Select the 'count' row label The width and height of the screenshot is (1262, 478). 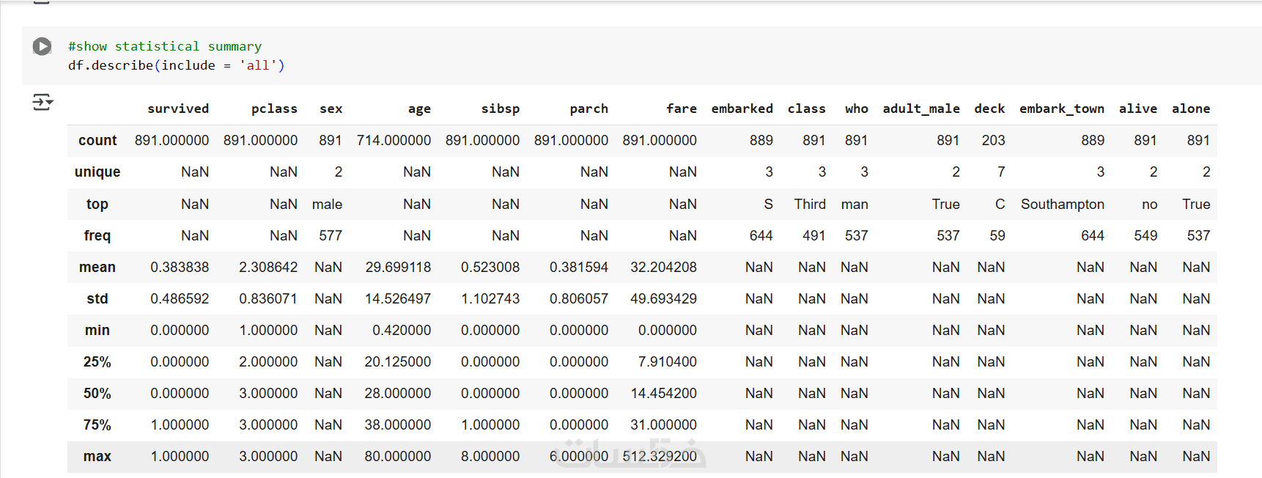97,140
